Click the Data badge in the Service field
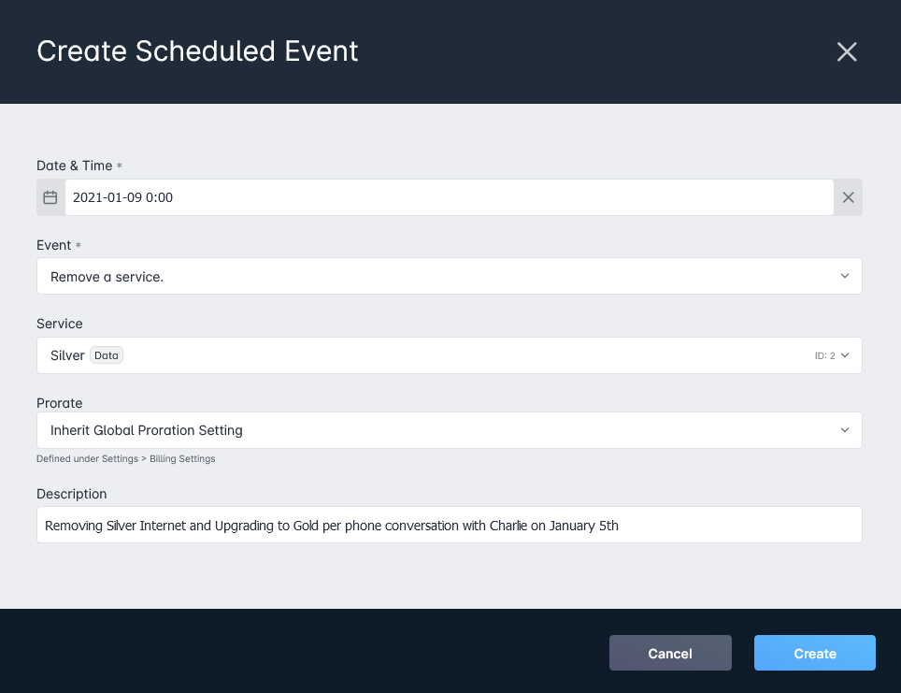The image size is (901, 693). click(x=107, y=355)
